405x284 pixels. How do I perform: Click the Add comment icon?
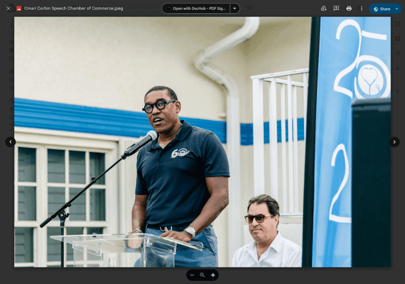tap(336, 9)
